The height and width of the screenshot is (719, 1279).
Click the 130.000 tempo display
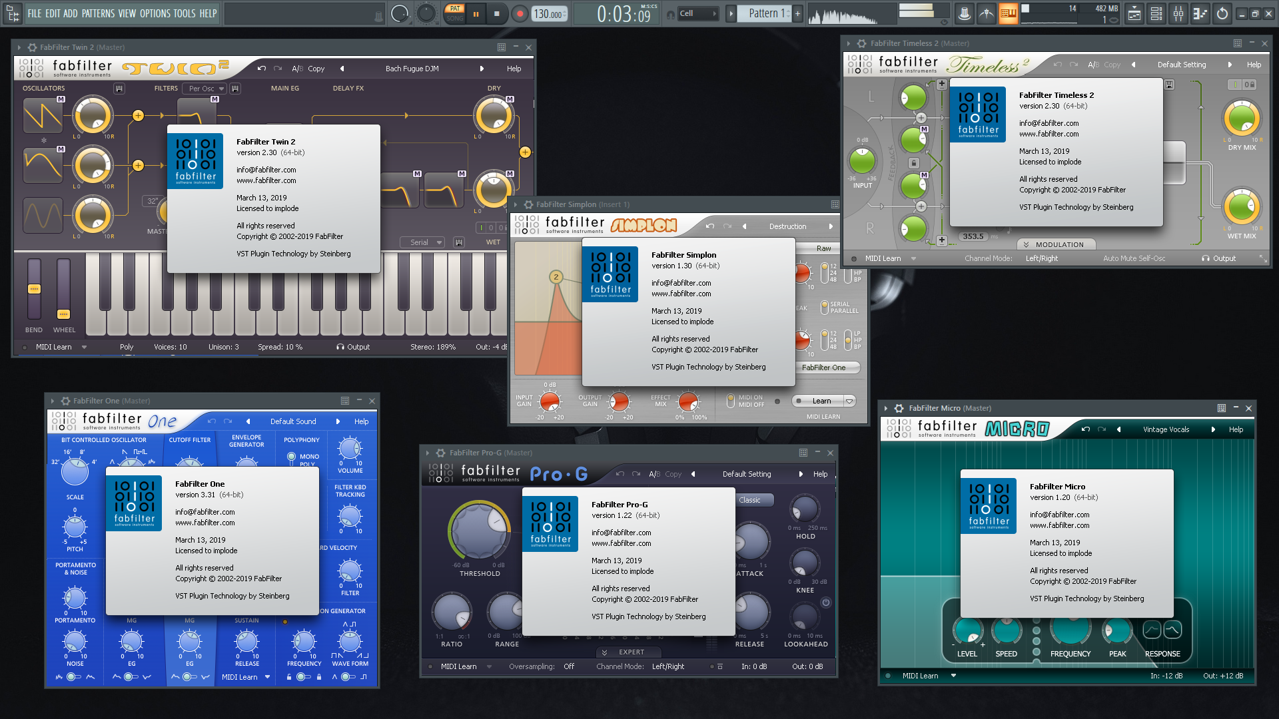pos(548,13)
